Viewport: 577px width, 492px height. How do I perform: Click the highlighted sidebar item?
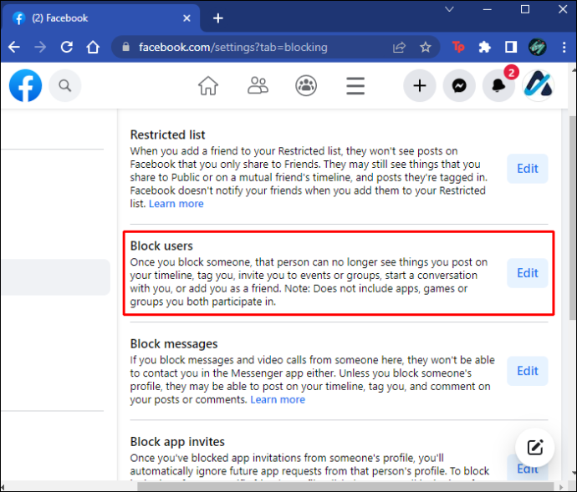point(55,277)
